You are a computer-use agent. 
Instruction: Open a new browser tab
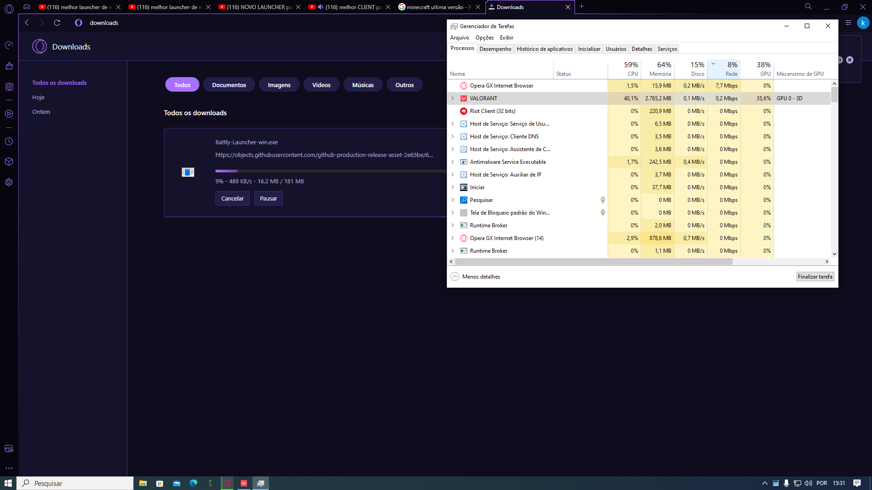(x=581, y=7)
